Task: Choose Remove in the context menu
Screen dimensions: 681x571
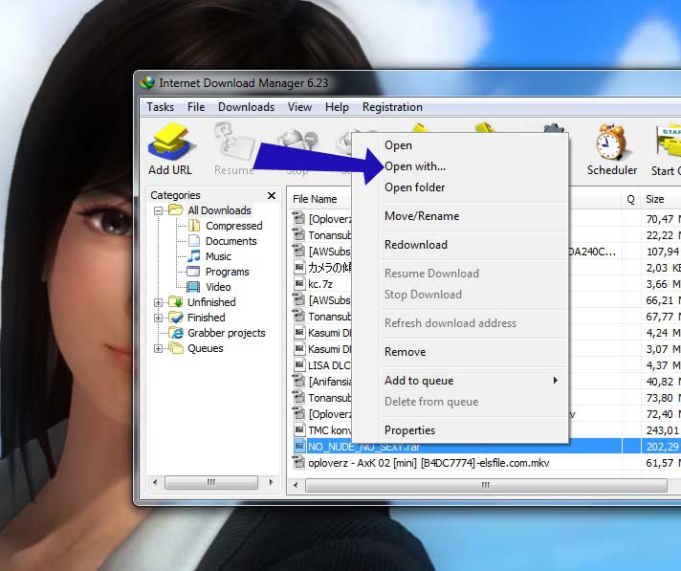Action: pyautogui.click(x=460, y=352)
